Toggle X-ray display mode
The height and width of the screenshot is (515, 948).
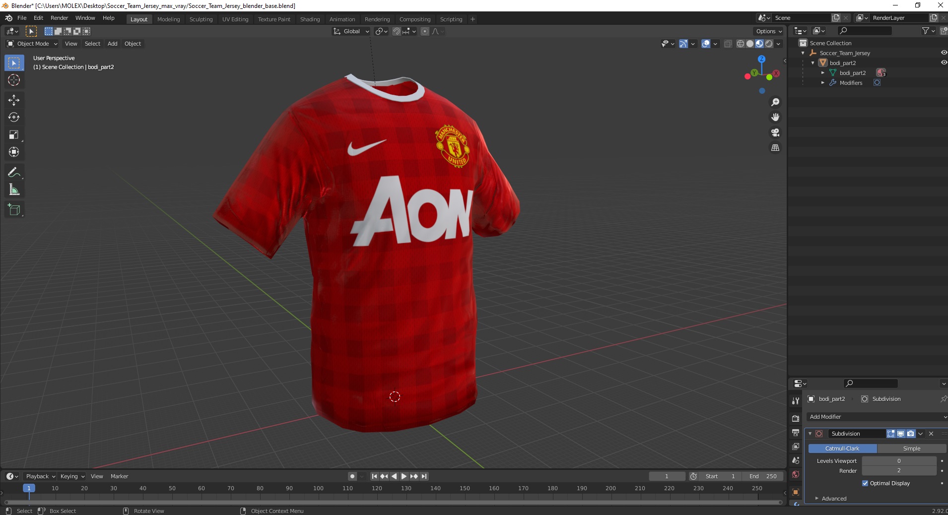click(x=728, y=44)
